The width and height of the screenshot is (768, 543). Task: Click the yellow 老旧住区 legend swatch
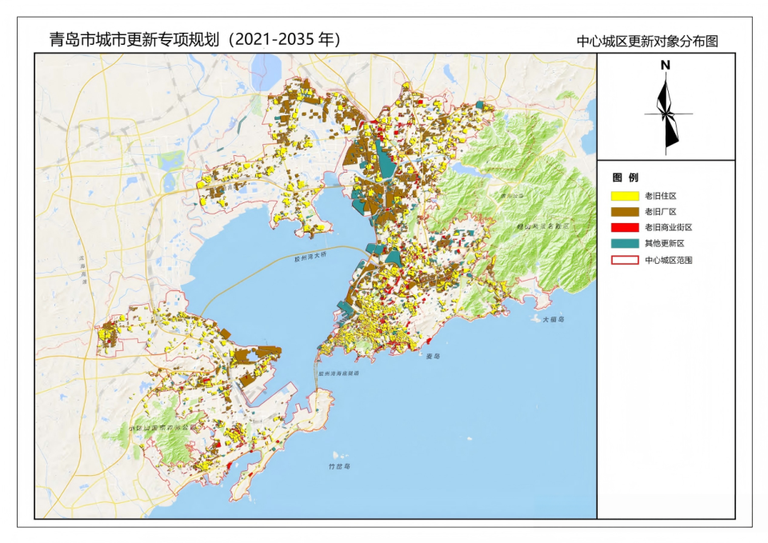click(x=625, y=196)
